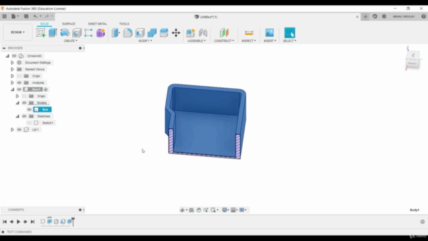Expand the Document Settings node
Viewport: 428px width, 241px height.
coord(12,62)
